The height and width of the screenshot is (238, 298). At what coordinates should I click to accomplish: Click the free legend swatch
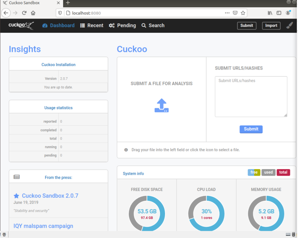coord(254,172)
